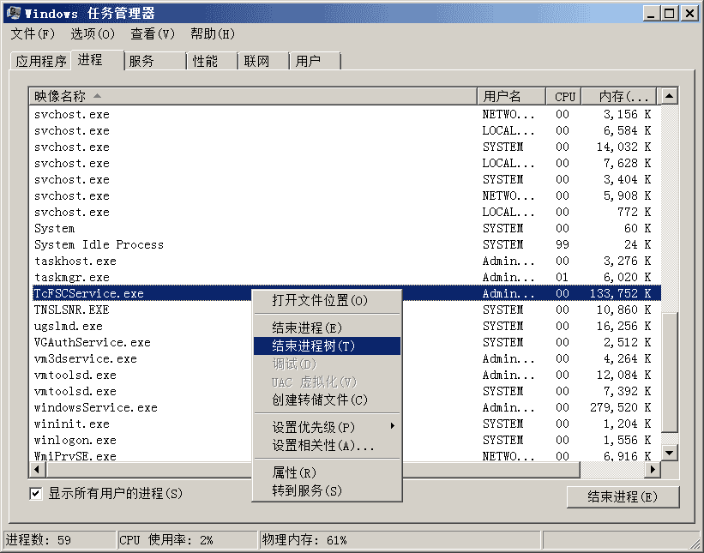This screenshot has height=553, width=704.
Task: Expand 设置优先级 submenu arrow
Action: coord(393,426)
